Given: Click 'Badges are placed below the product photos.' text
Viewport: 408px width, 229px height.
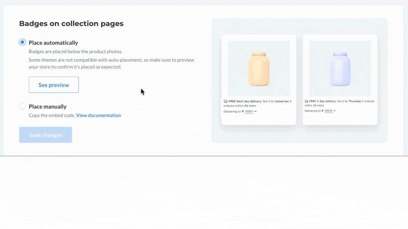Looking at the screenshot, I should [75, 51].
